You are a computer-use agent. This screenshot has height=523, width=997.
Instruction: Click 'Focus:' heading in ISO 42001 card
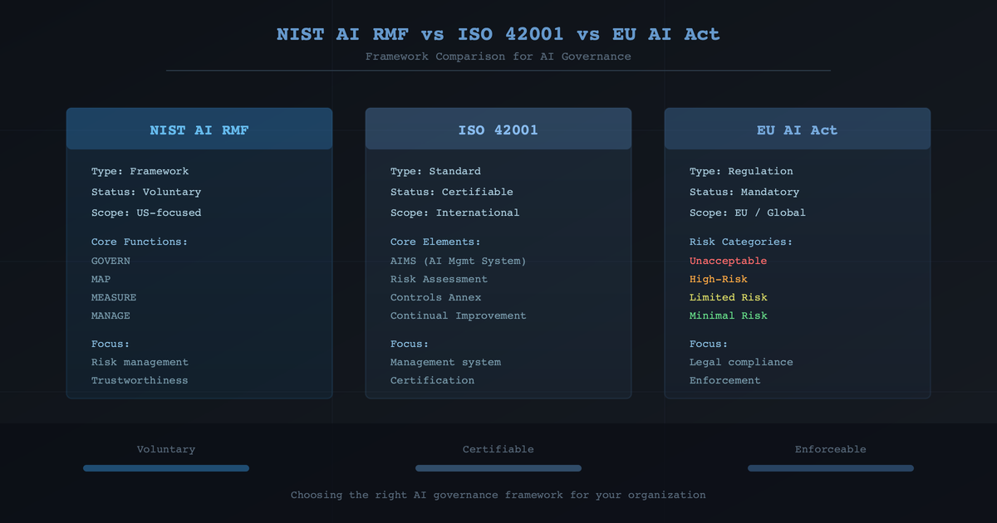coord(410,344)
